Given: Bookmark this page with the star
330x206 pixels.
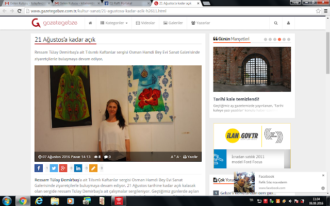Looking at the screenshot, I should (x=318, y=11).
